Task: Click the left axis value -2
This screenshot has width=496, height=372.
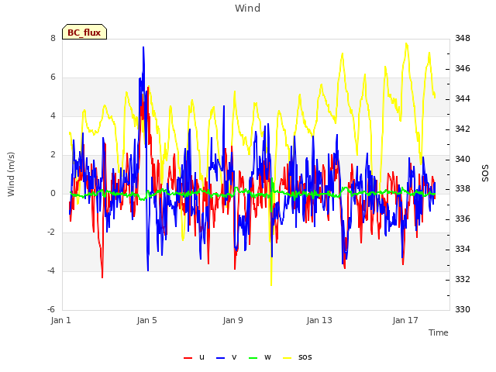Action: pos(51,232)
